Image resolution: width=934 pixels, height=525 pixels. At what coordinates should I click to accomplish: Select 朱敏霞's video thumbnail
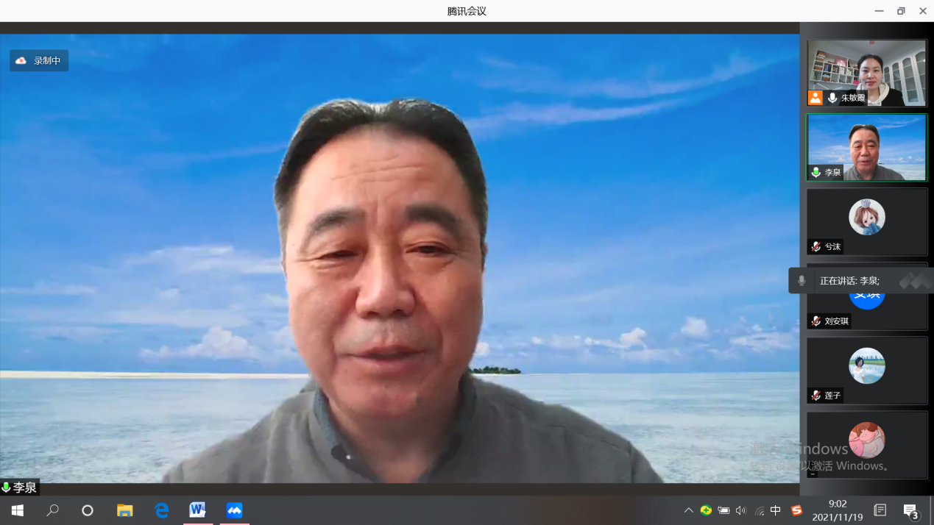pyautogui.click(x=867, y=73)
